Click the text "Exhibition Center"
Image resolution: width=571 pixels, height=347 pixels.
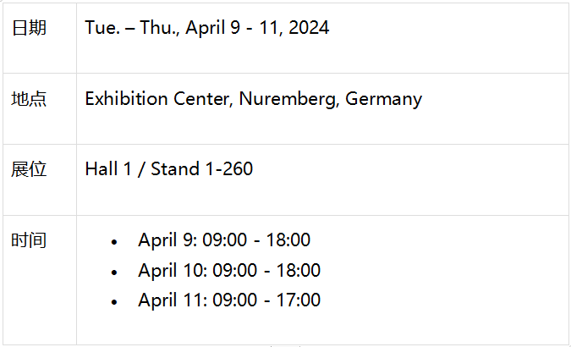tap(157, 99)
